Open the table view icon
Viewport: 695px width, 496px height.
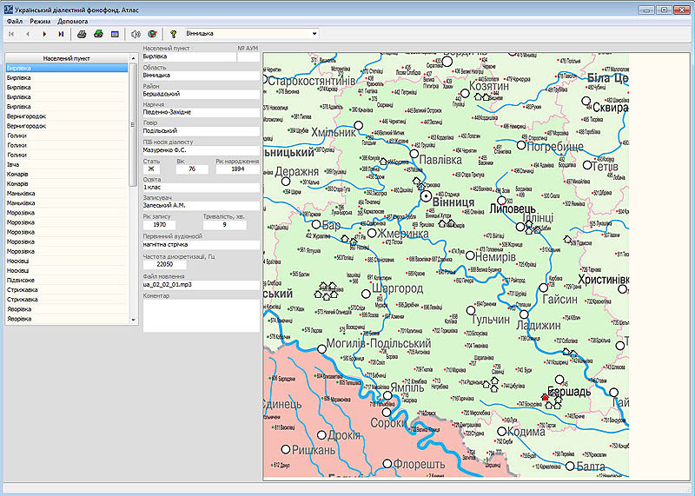115,34
